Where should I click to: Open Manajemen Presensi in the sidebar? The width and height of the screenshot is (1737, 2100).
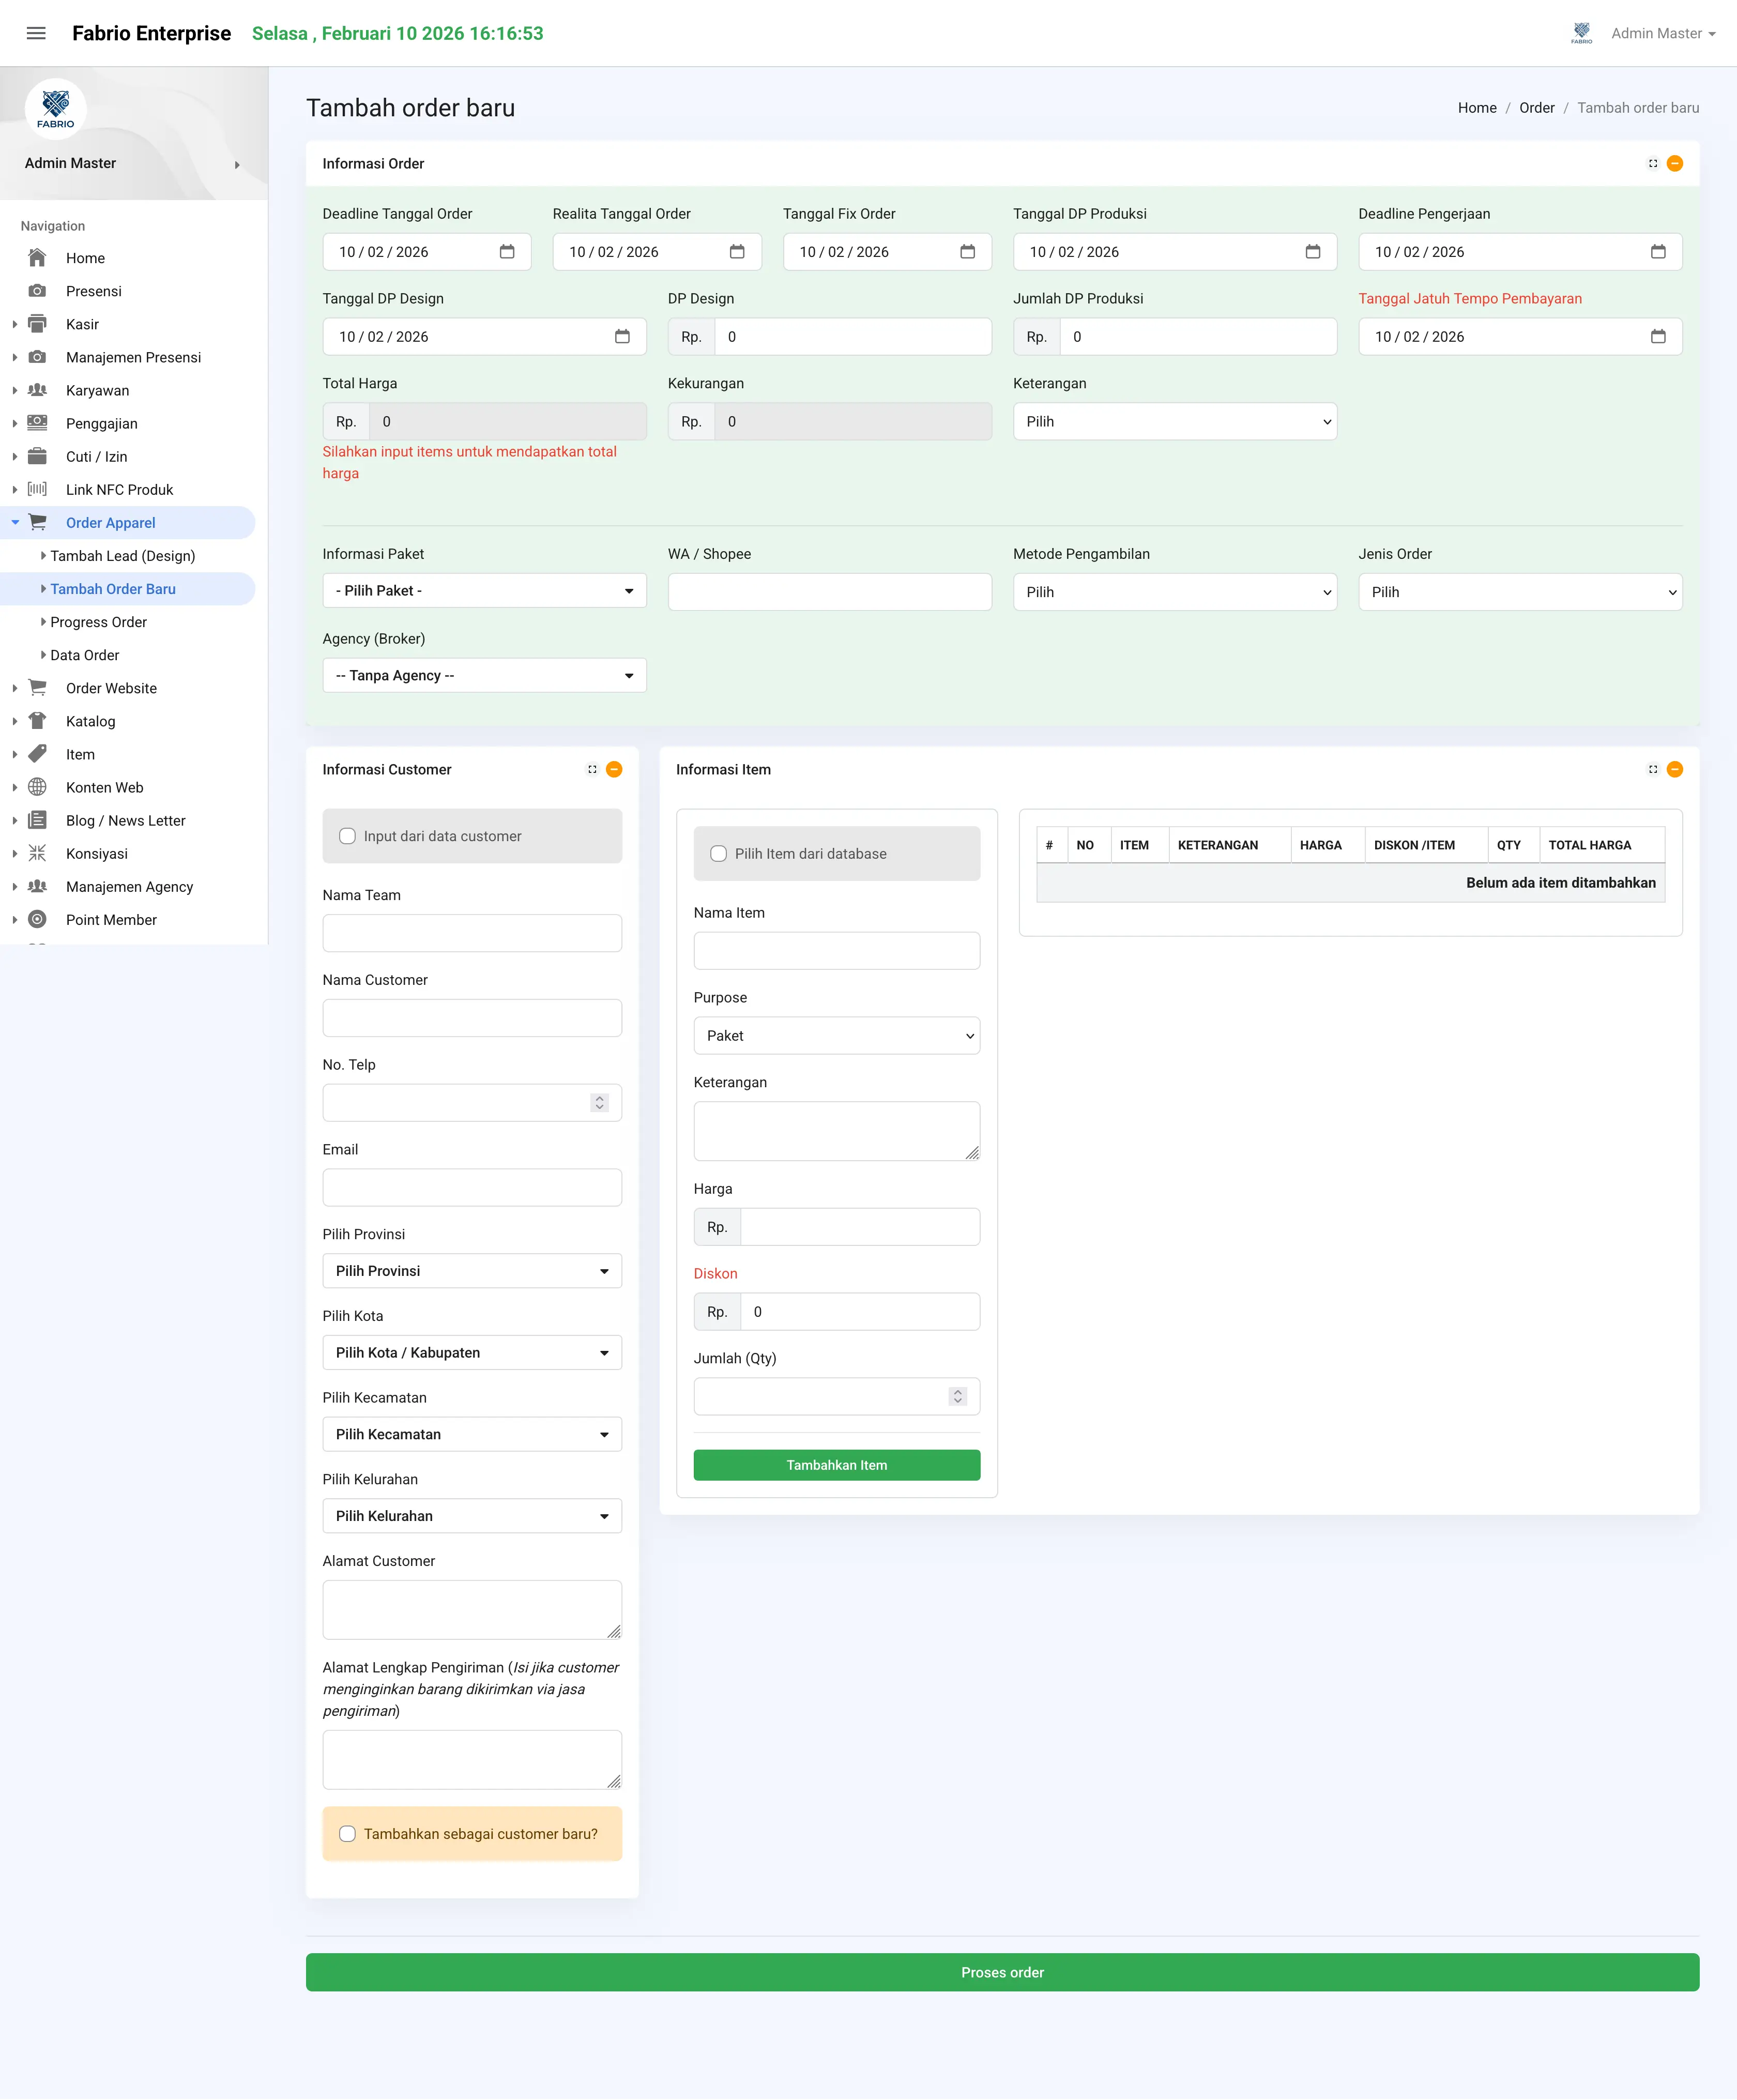(x=133, y=357)
